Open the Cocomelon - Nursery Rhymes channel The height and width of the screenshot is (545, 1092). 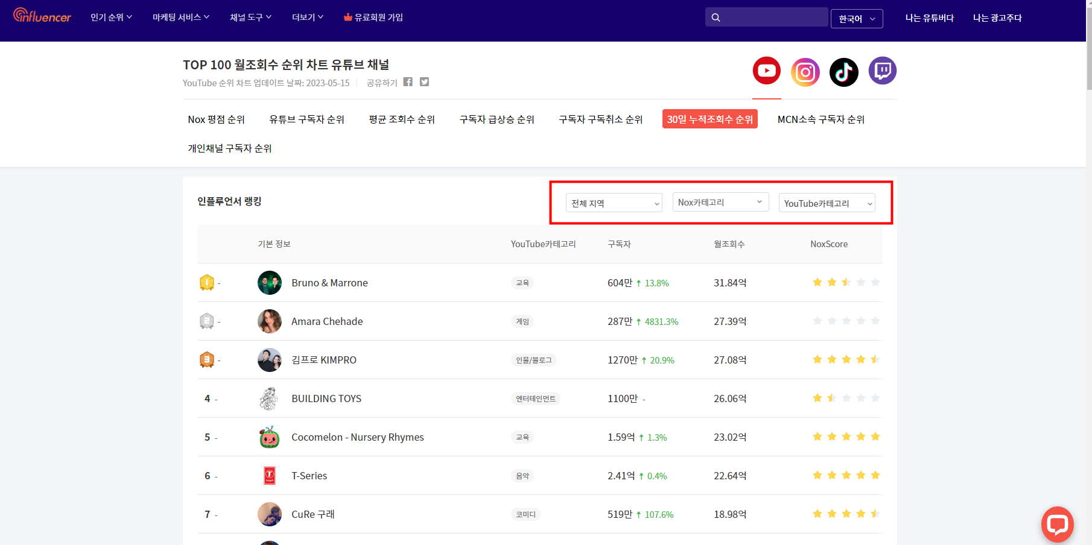point(357,436)
